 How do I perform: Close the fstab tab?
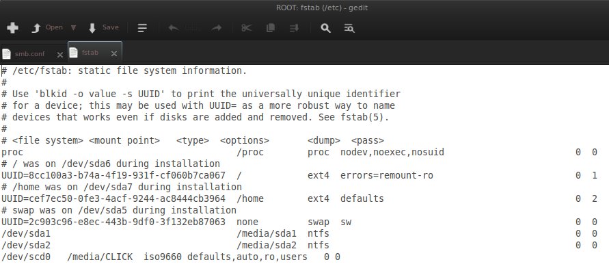(x=113, y=53)
